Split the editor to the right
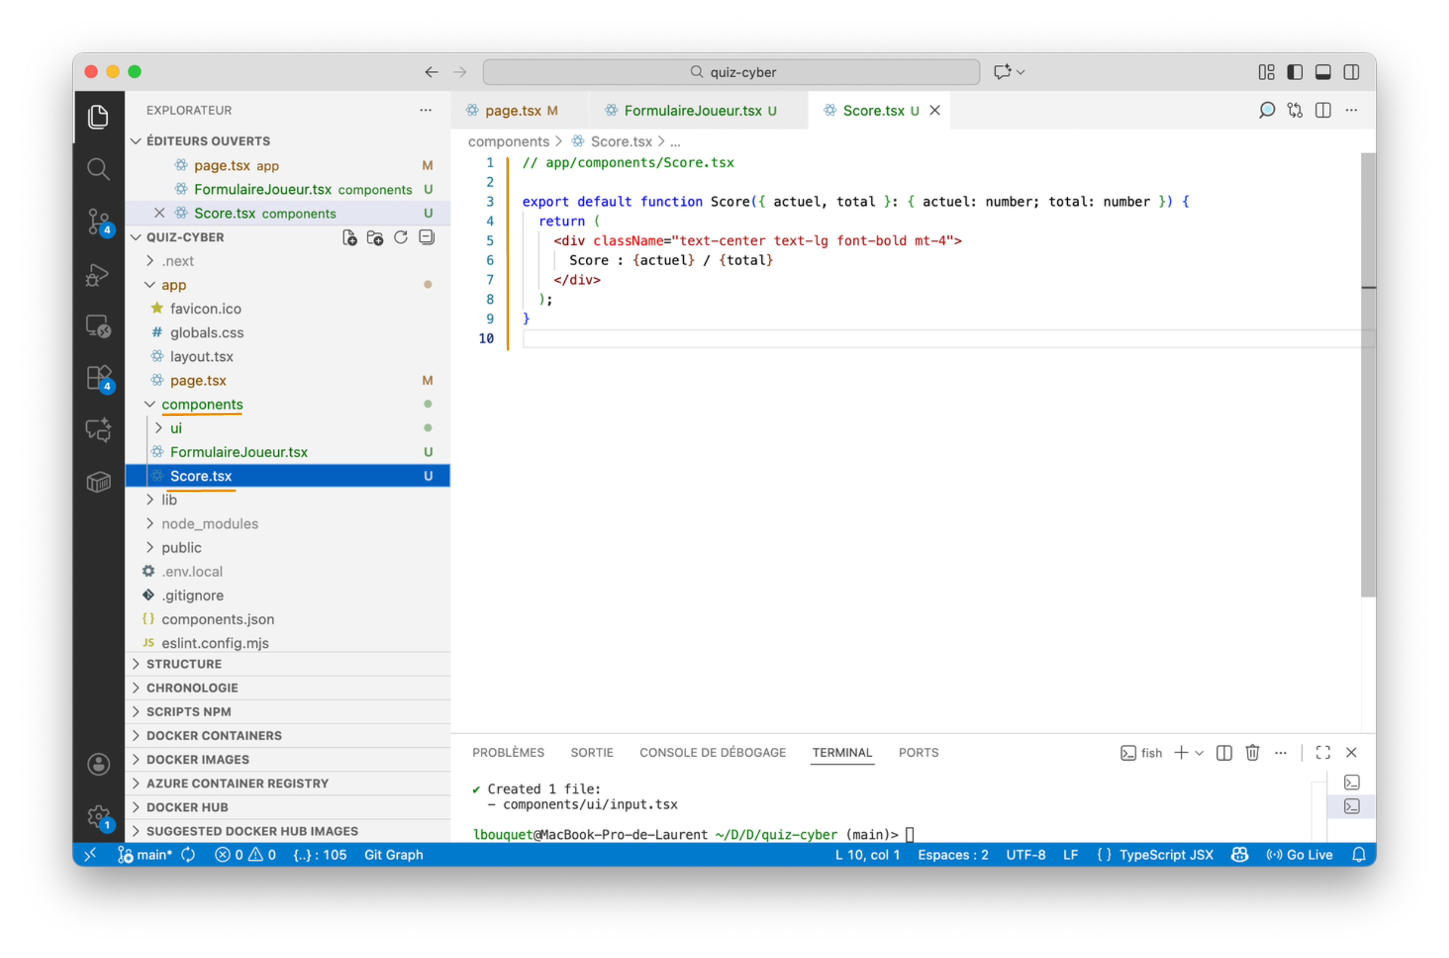The width and height of the screenshot is (1449, 958). click(x=1324, y=110)
